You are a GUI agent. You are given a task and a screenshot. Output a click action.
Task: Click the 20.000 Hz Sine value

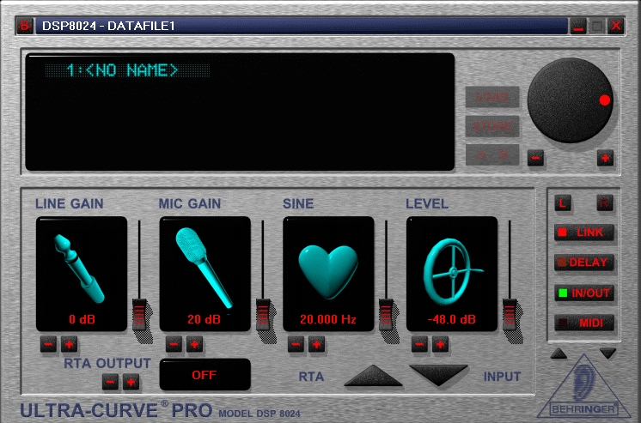click(x=328, y=319)
